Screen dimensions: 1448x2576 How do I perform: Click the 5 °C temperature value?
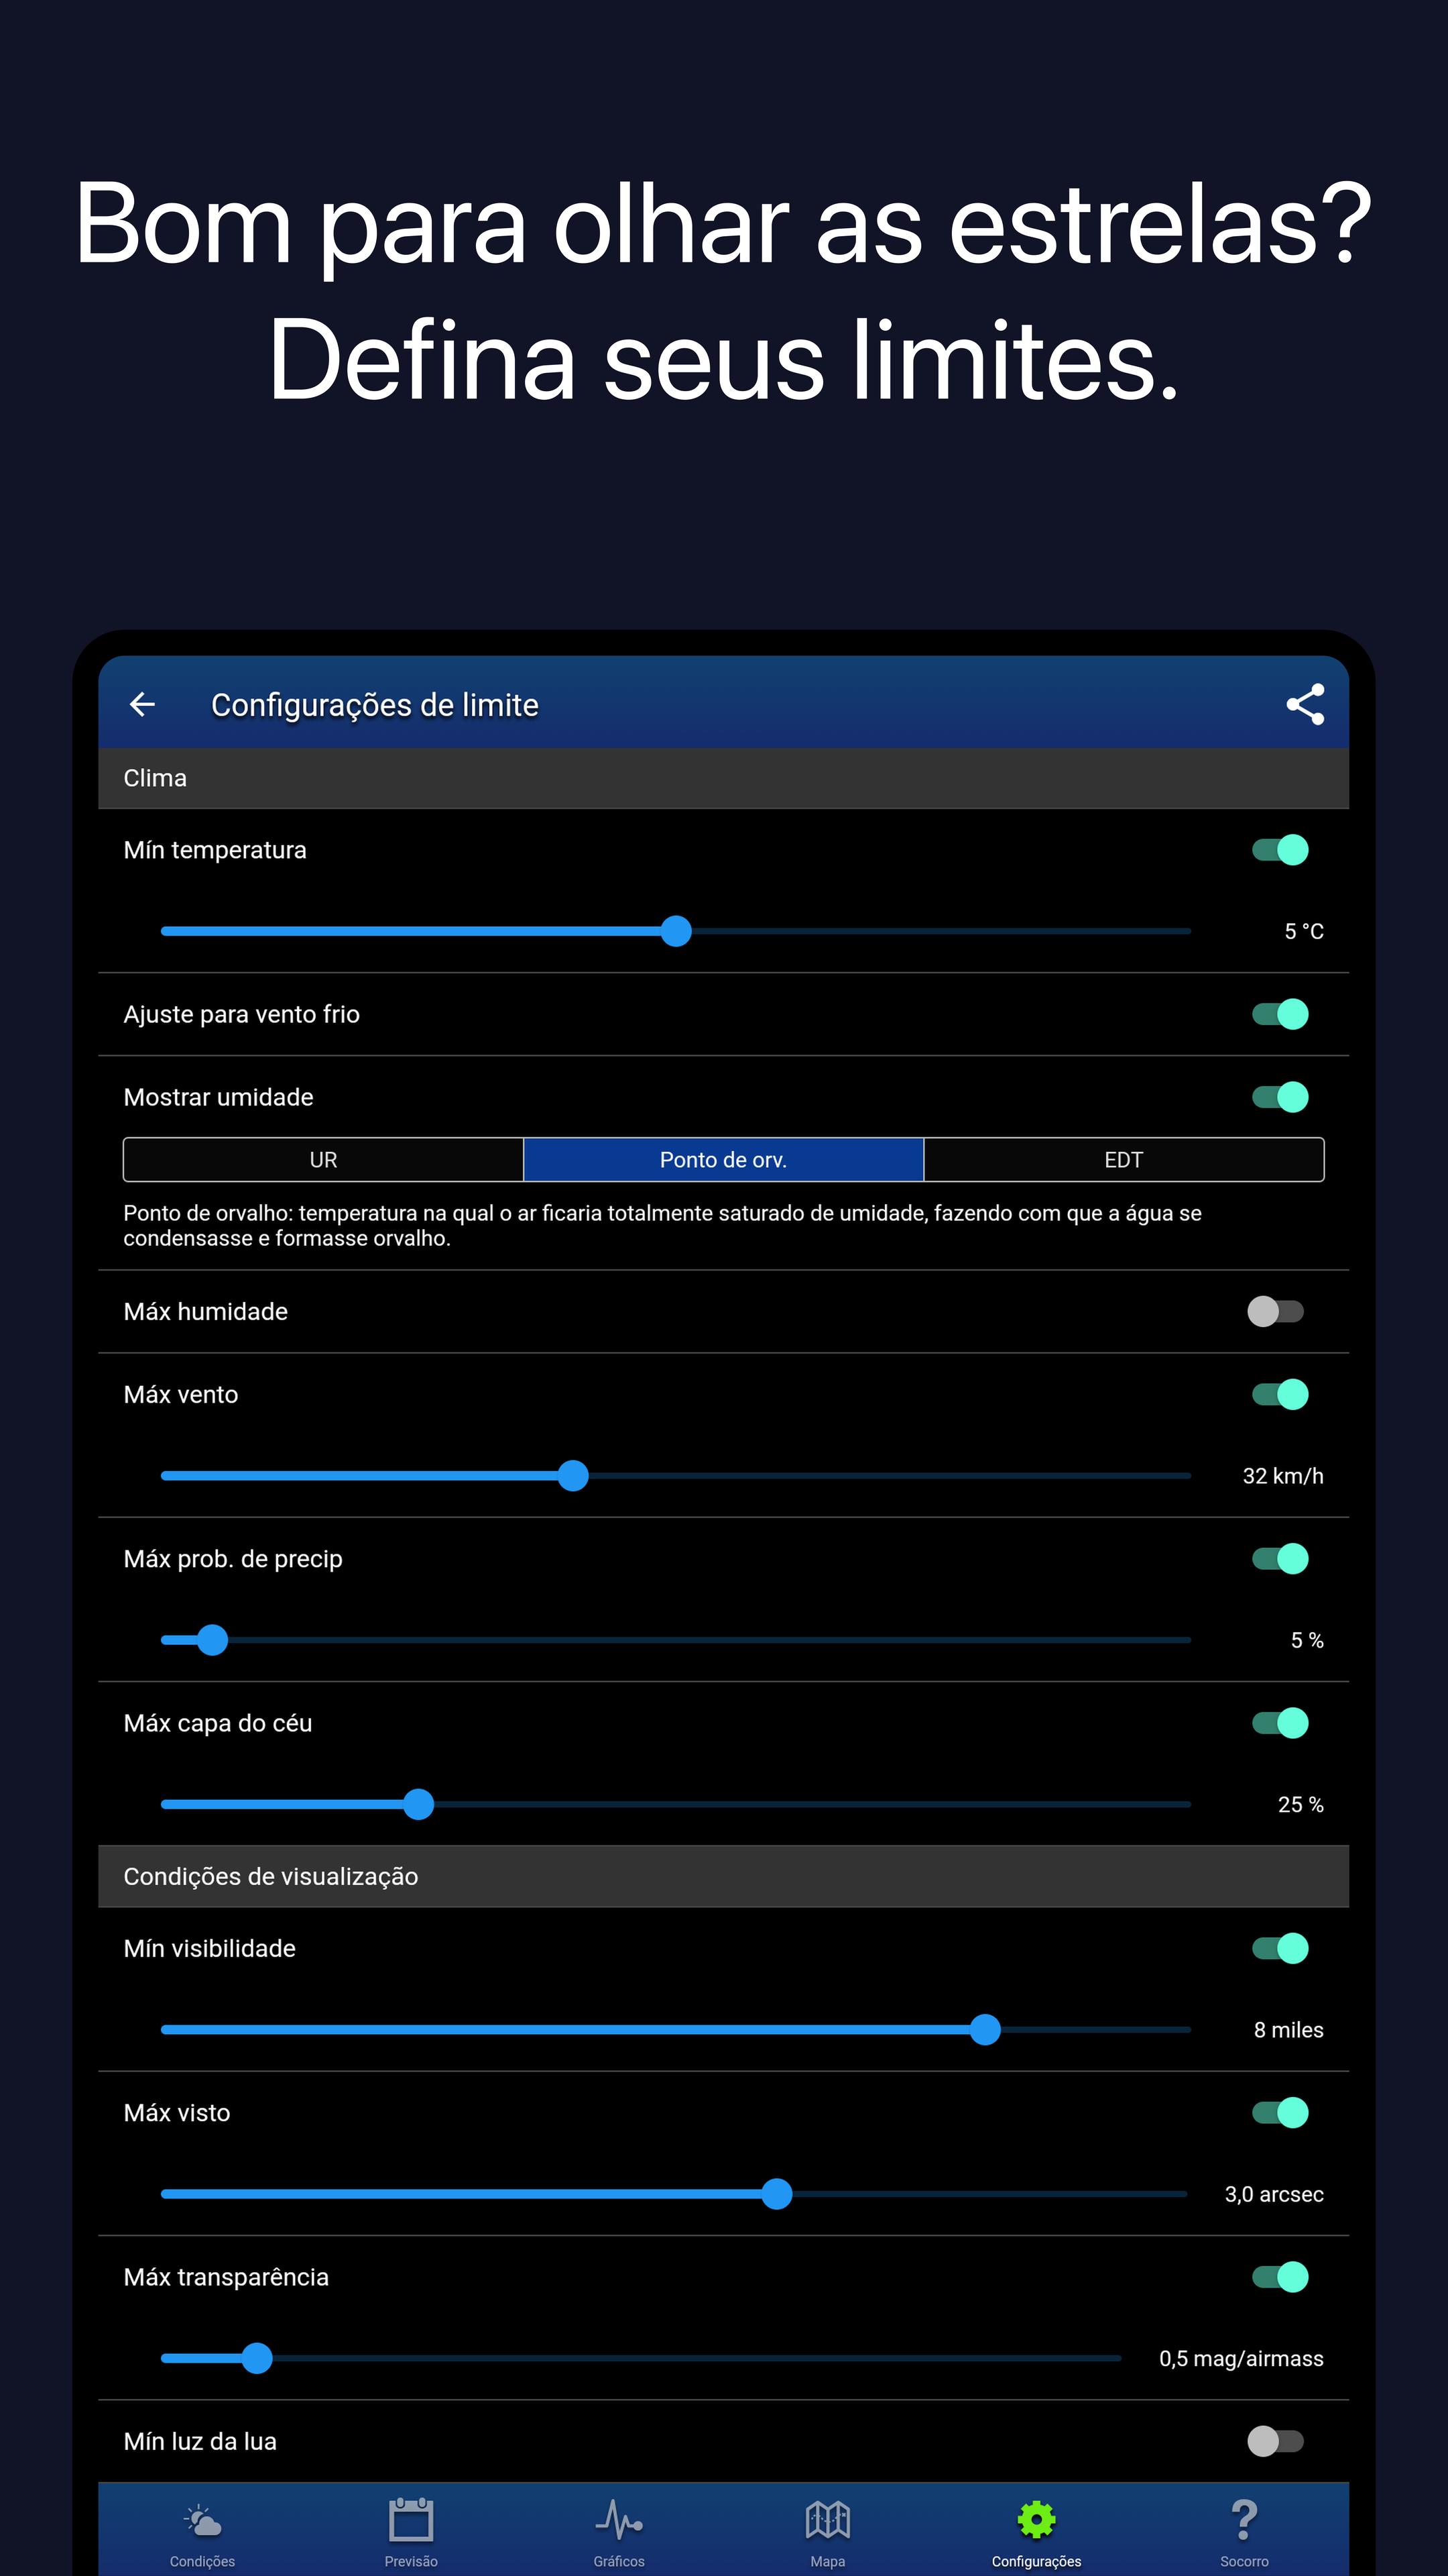point(1304,931)
